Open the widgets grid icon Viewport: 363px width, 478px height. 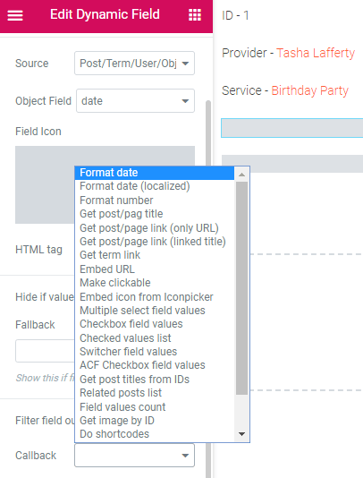pyautogui.click(x=195, y=14)
